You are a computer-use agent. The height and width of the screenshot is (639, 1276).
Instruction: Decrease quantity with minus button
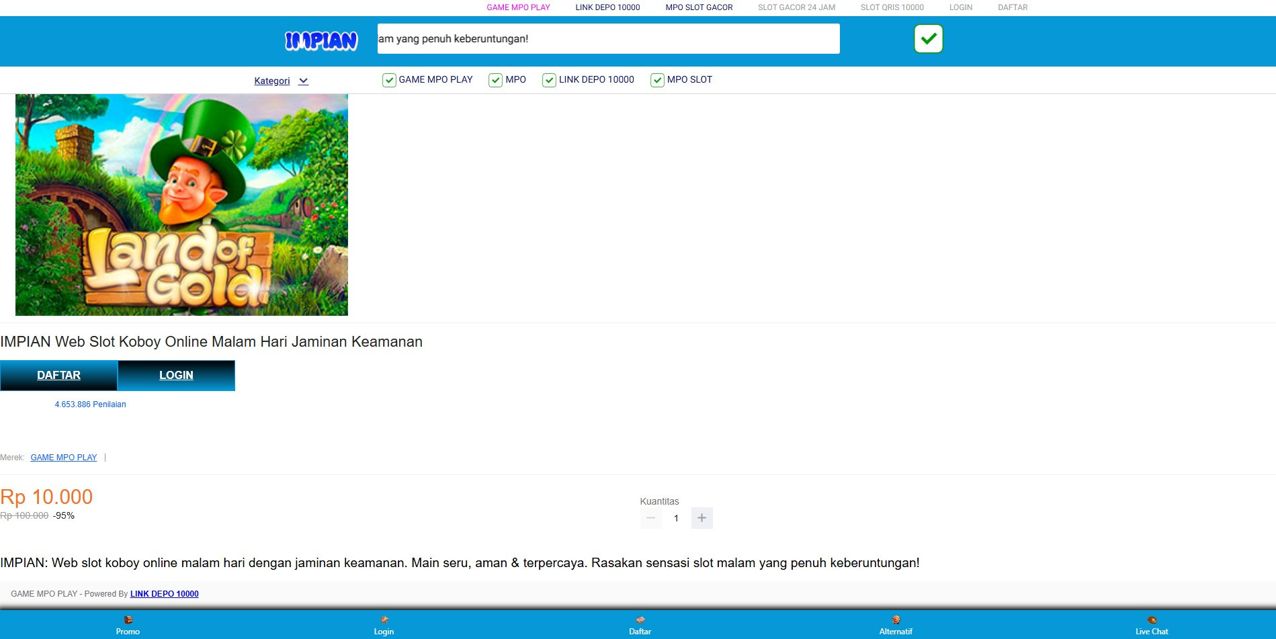(650, 518)
